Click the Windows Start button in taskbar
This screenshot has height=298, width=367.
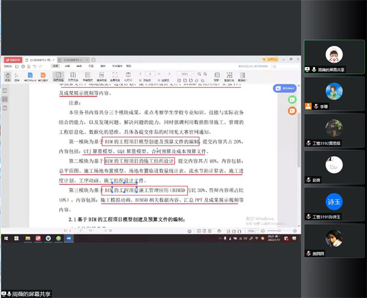tap(7, 237)
